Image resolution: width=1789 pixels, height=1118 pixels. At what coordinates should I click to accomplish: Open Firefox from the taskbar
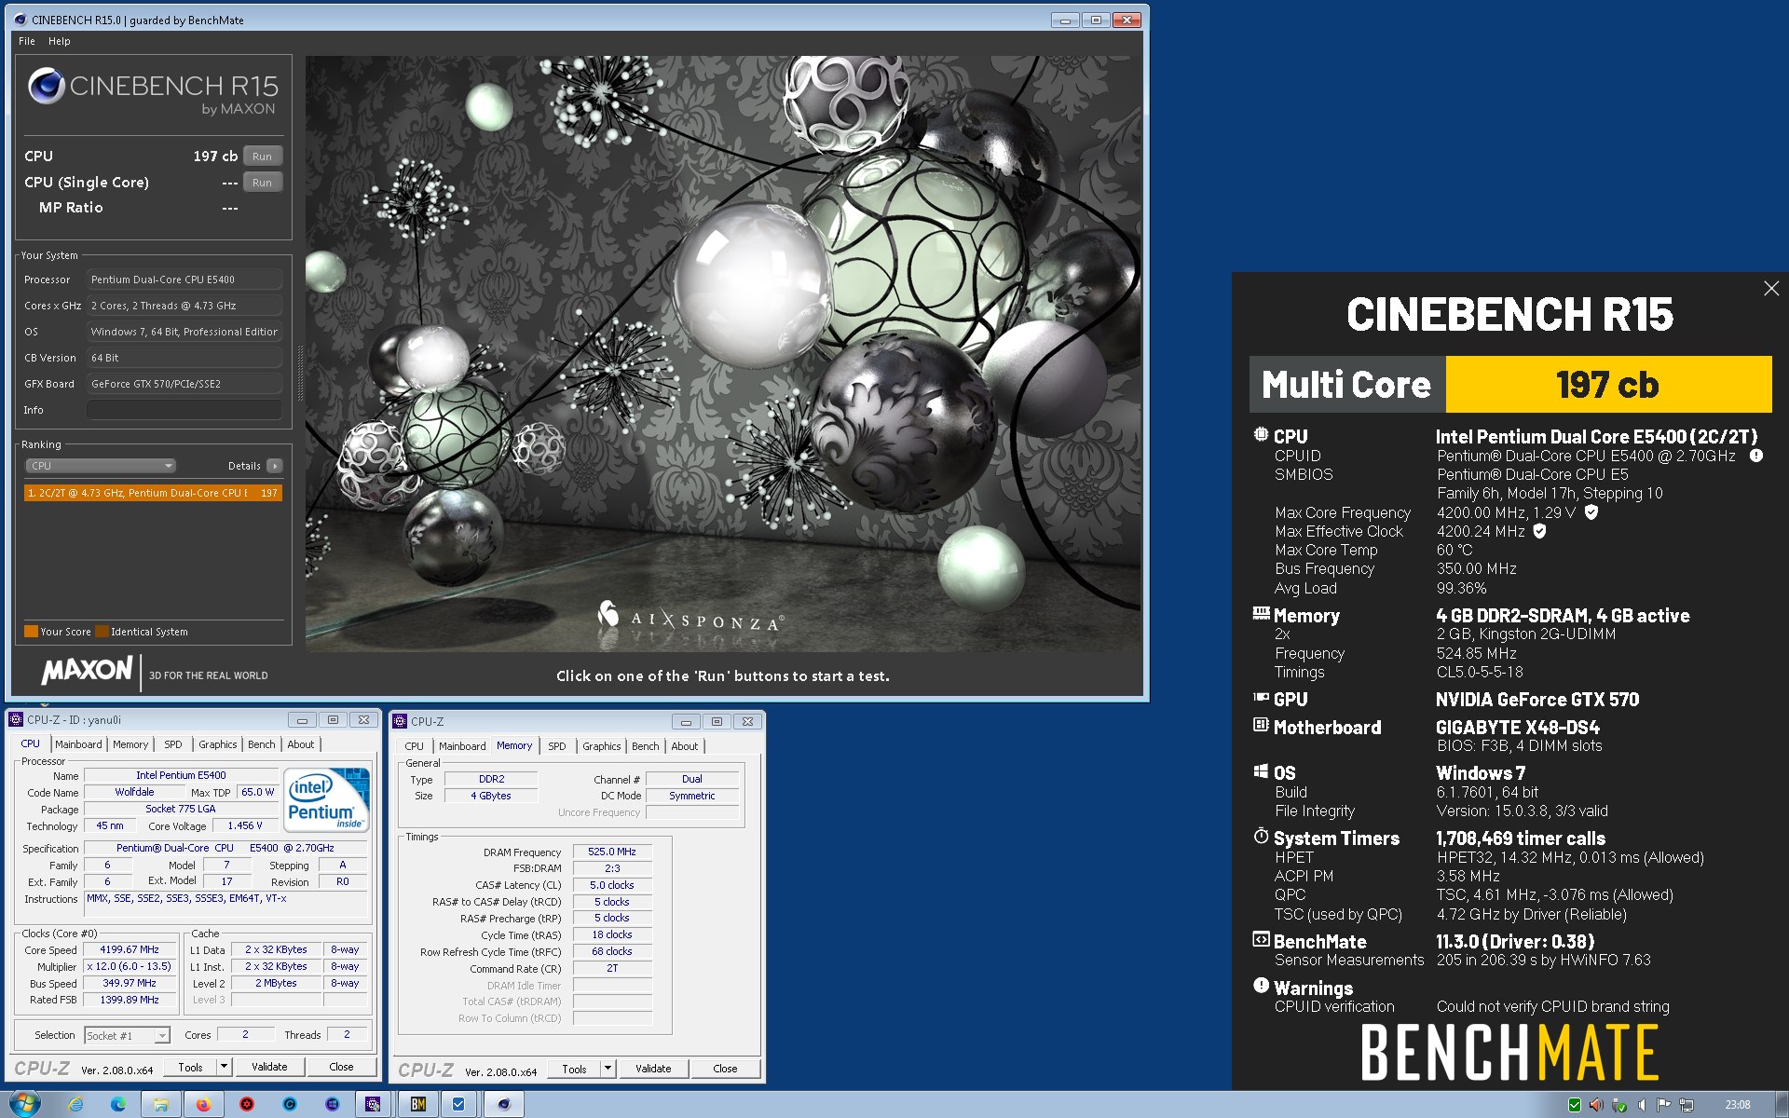(x=203, y=1105)
